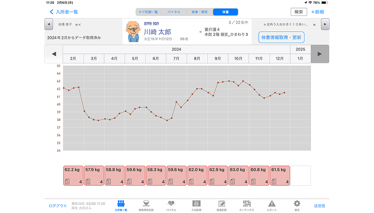Screen dimensions: 374x213
Task: Select the 体重 tab
Action: coord(225,12)
